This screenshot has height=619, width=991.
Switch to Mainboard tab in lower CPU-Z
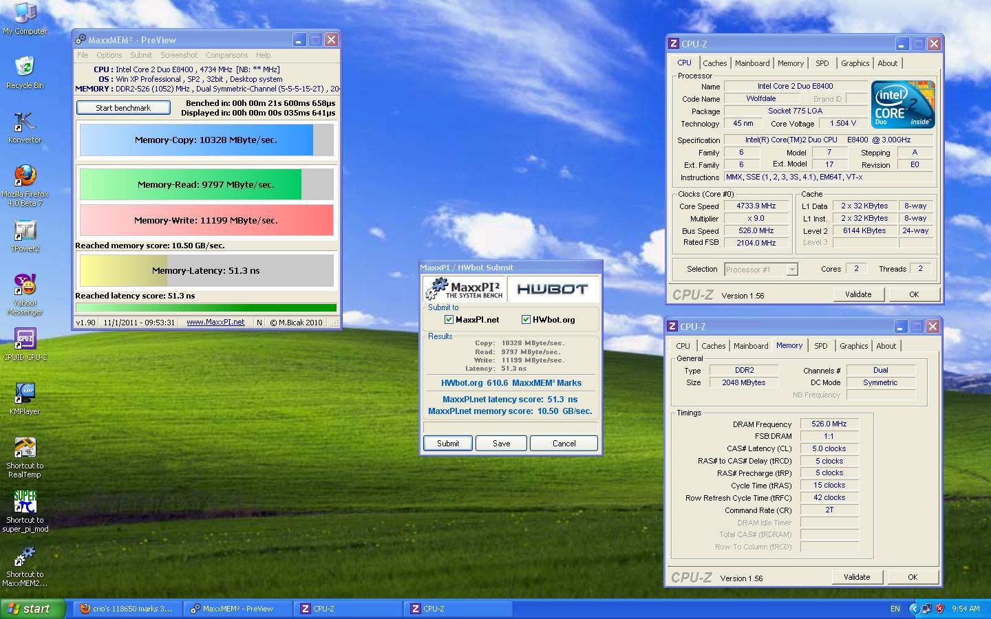click(751, 346)
